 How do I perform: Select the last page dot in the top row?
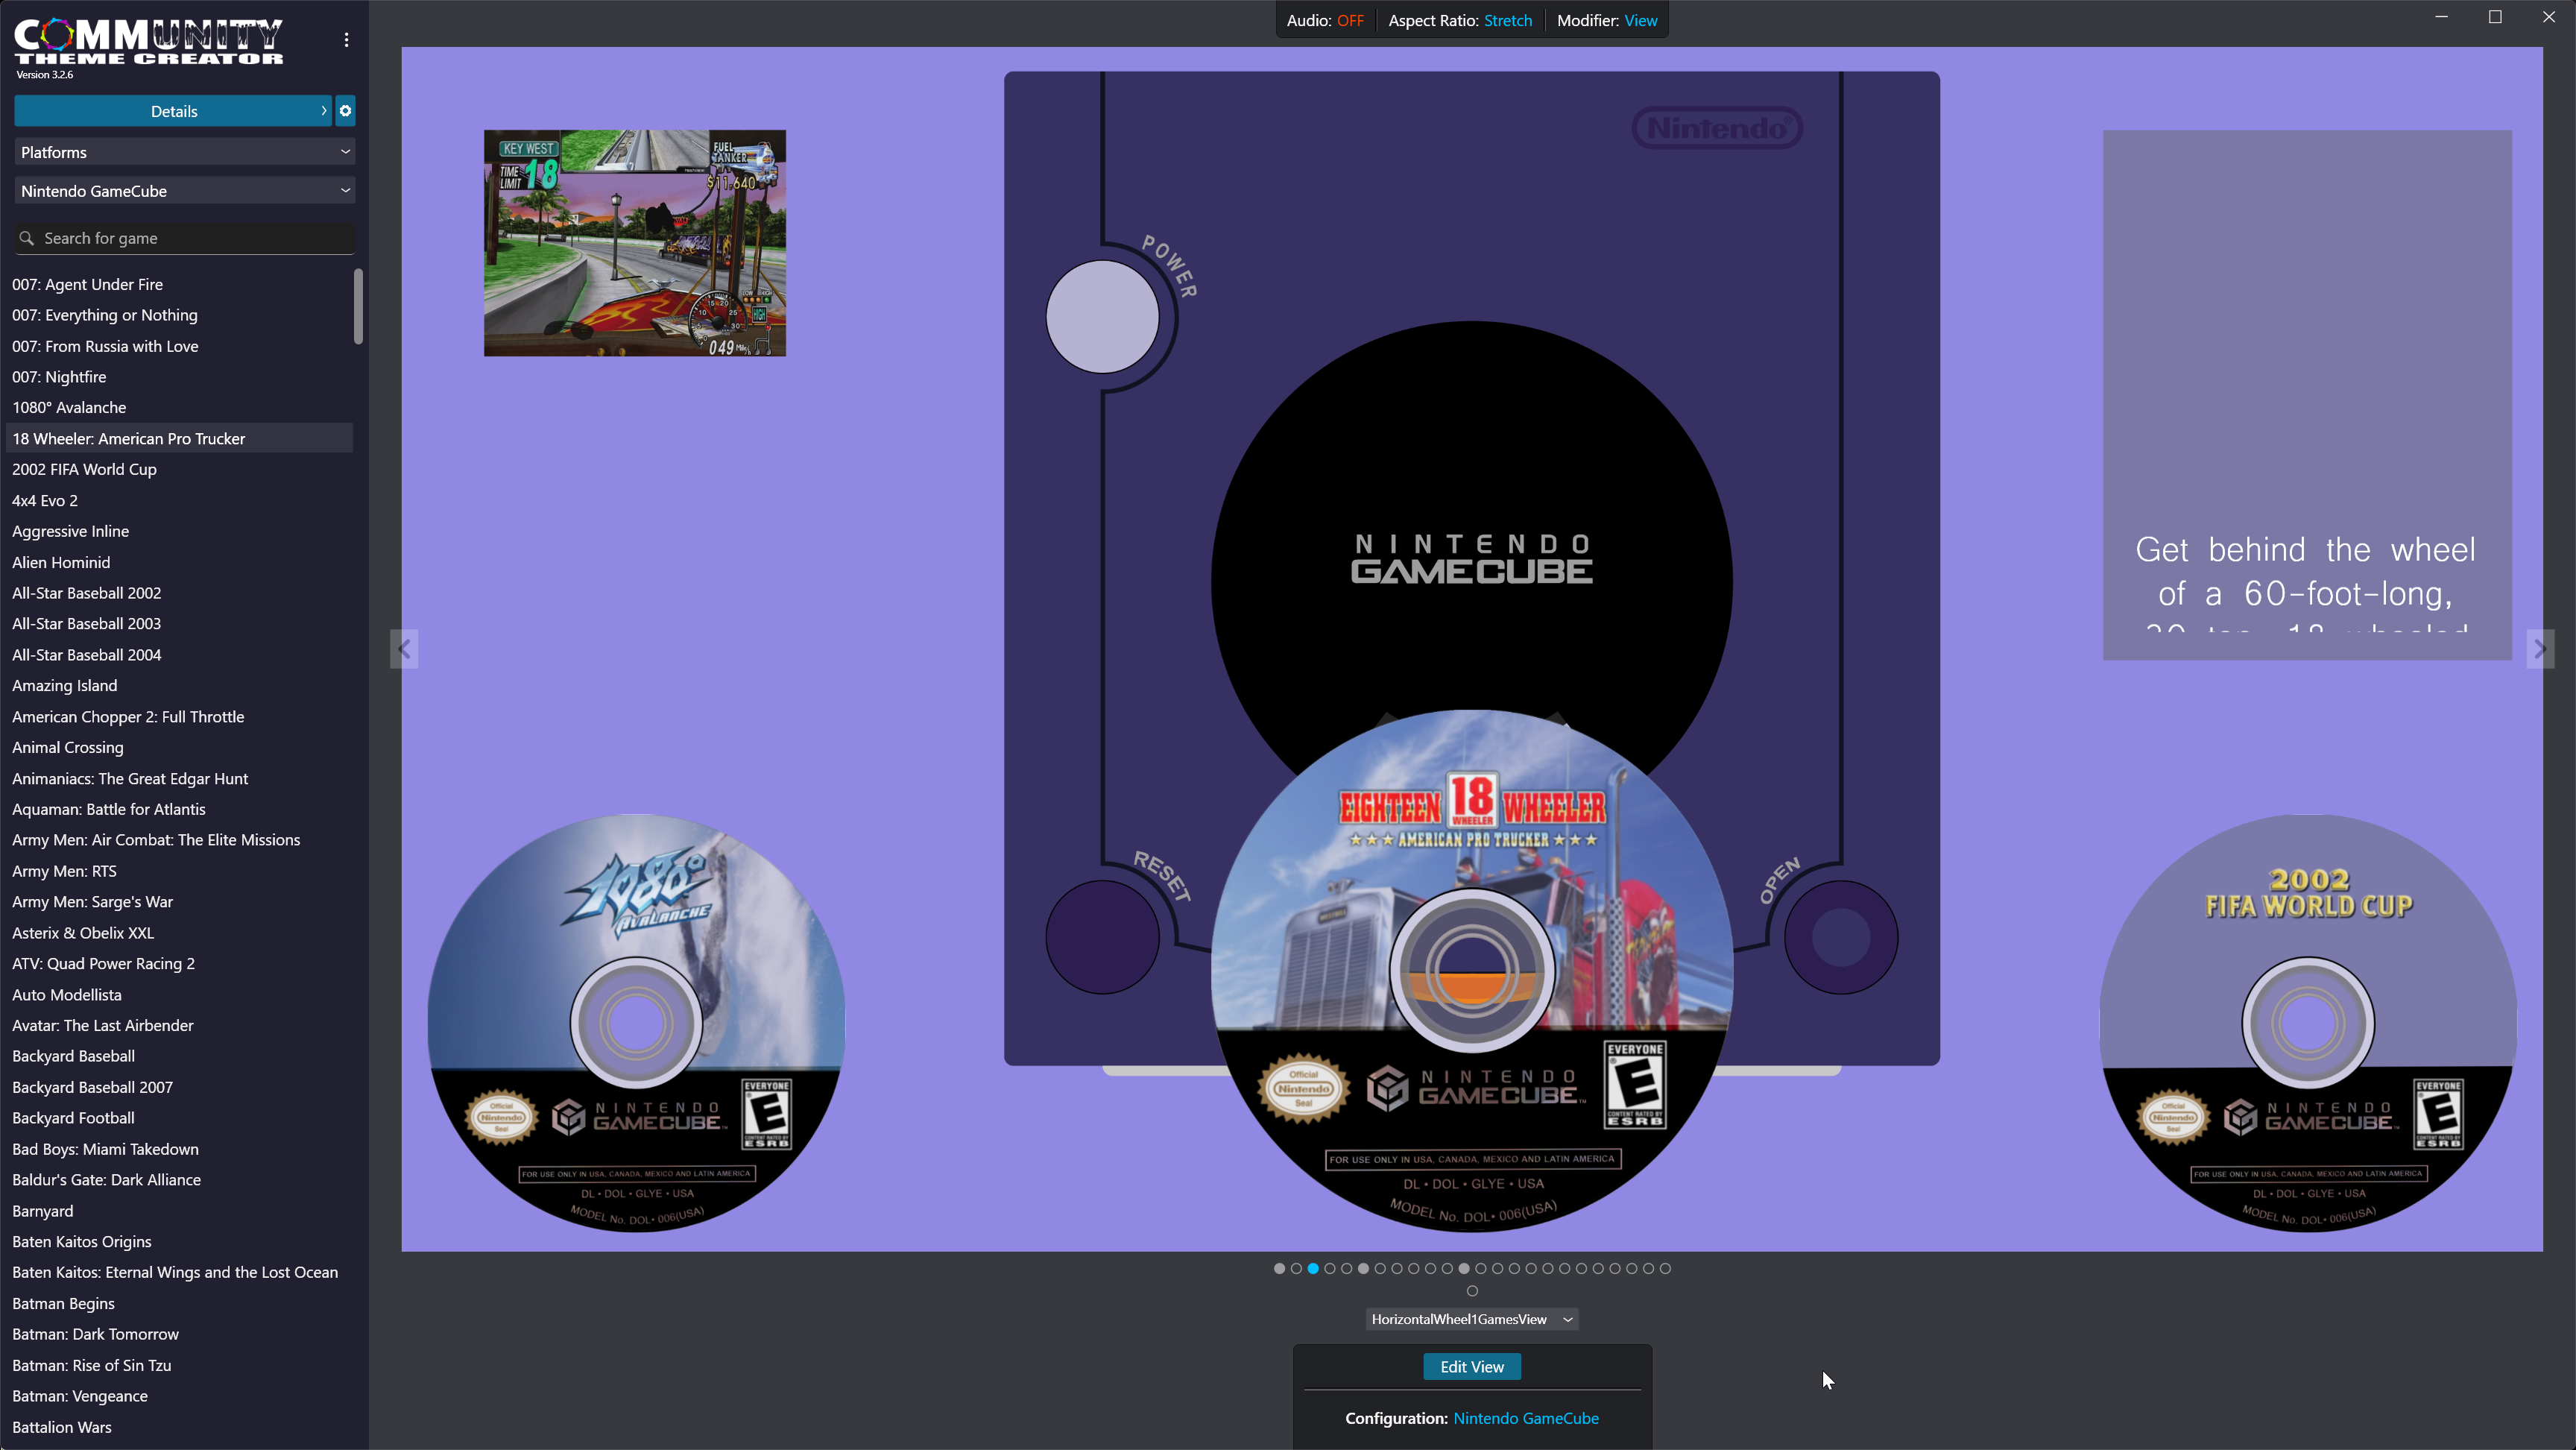(1665, 1268)
